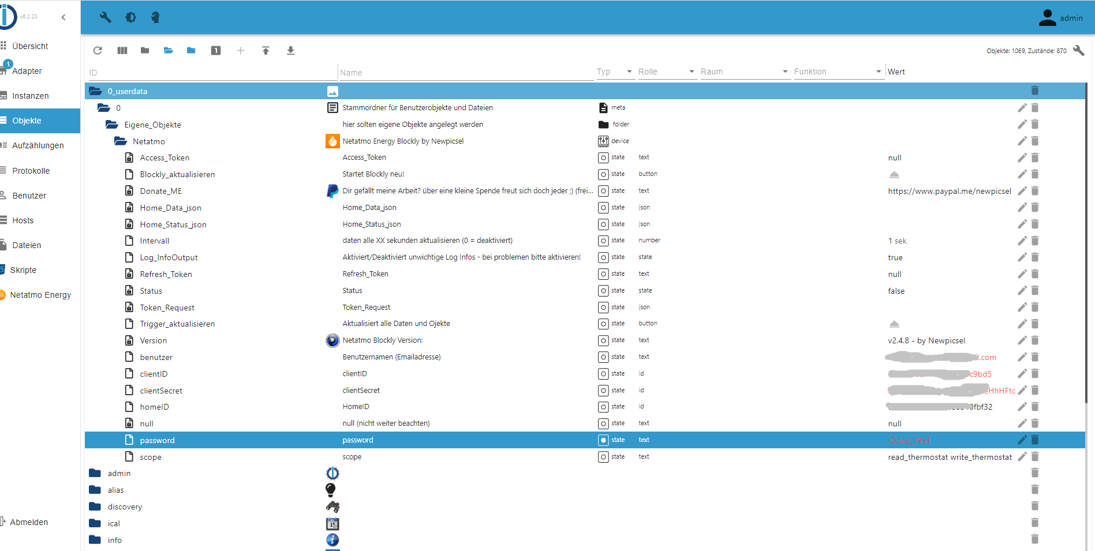Add new object plus icon
The image size is (1095, 551).
tap(241, 51)
